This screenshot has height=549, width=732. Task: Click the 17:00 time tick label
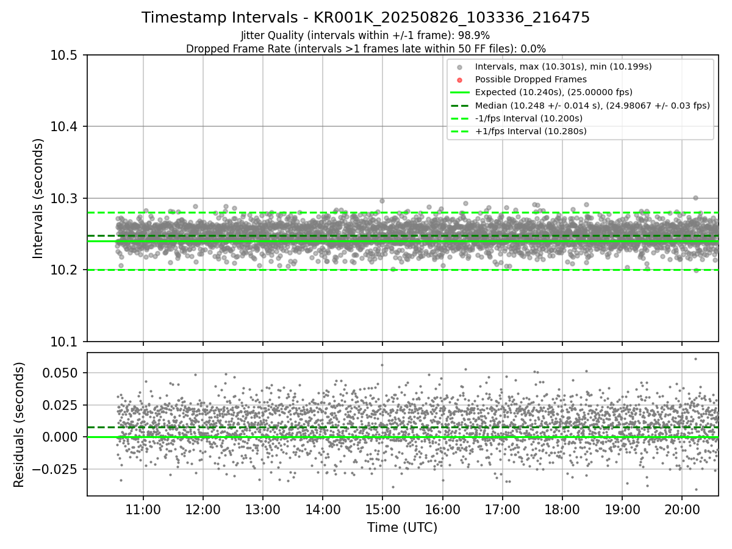click(502, 510)
